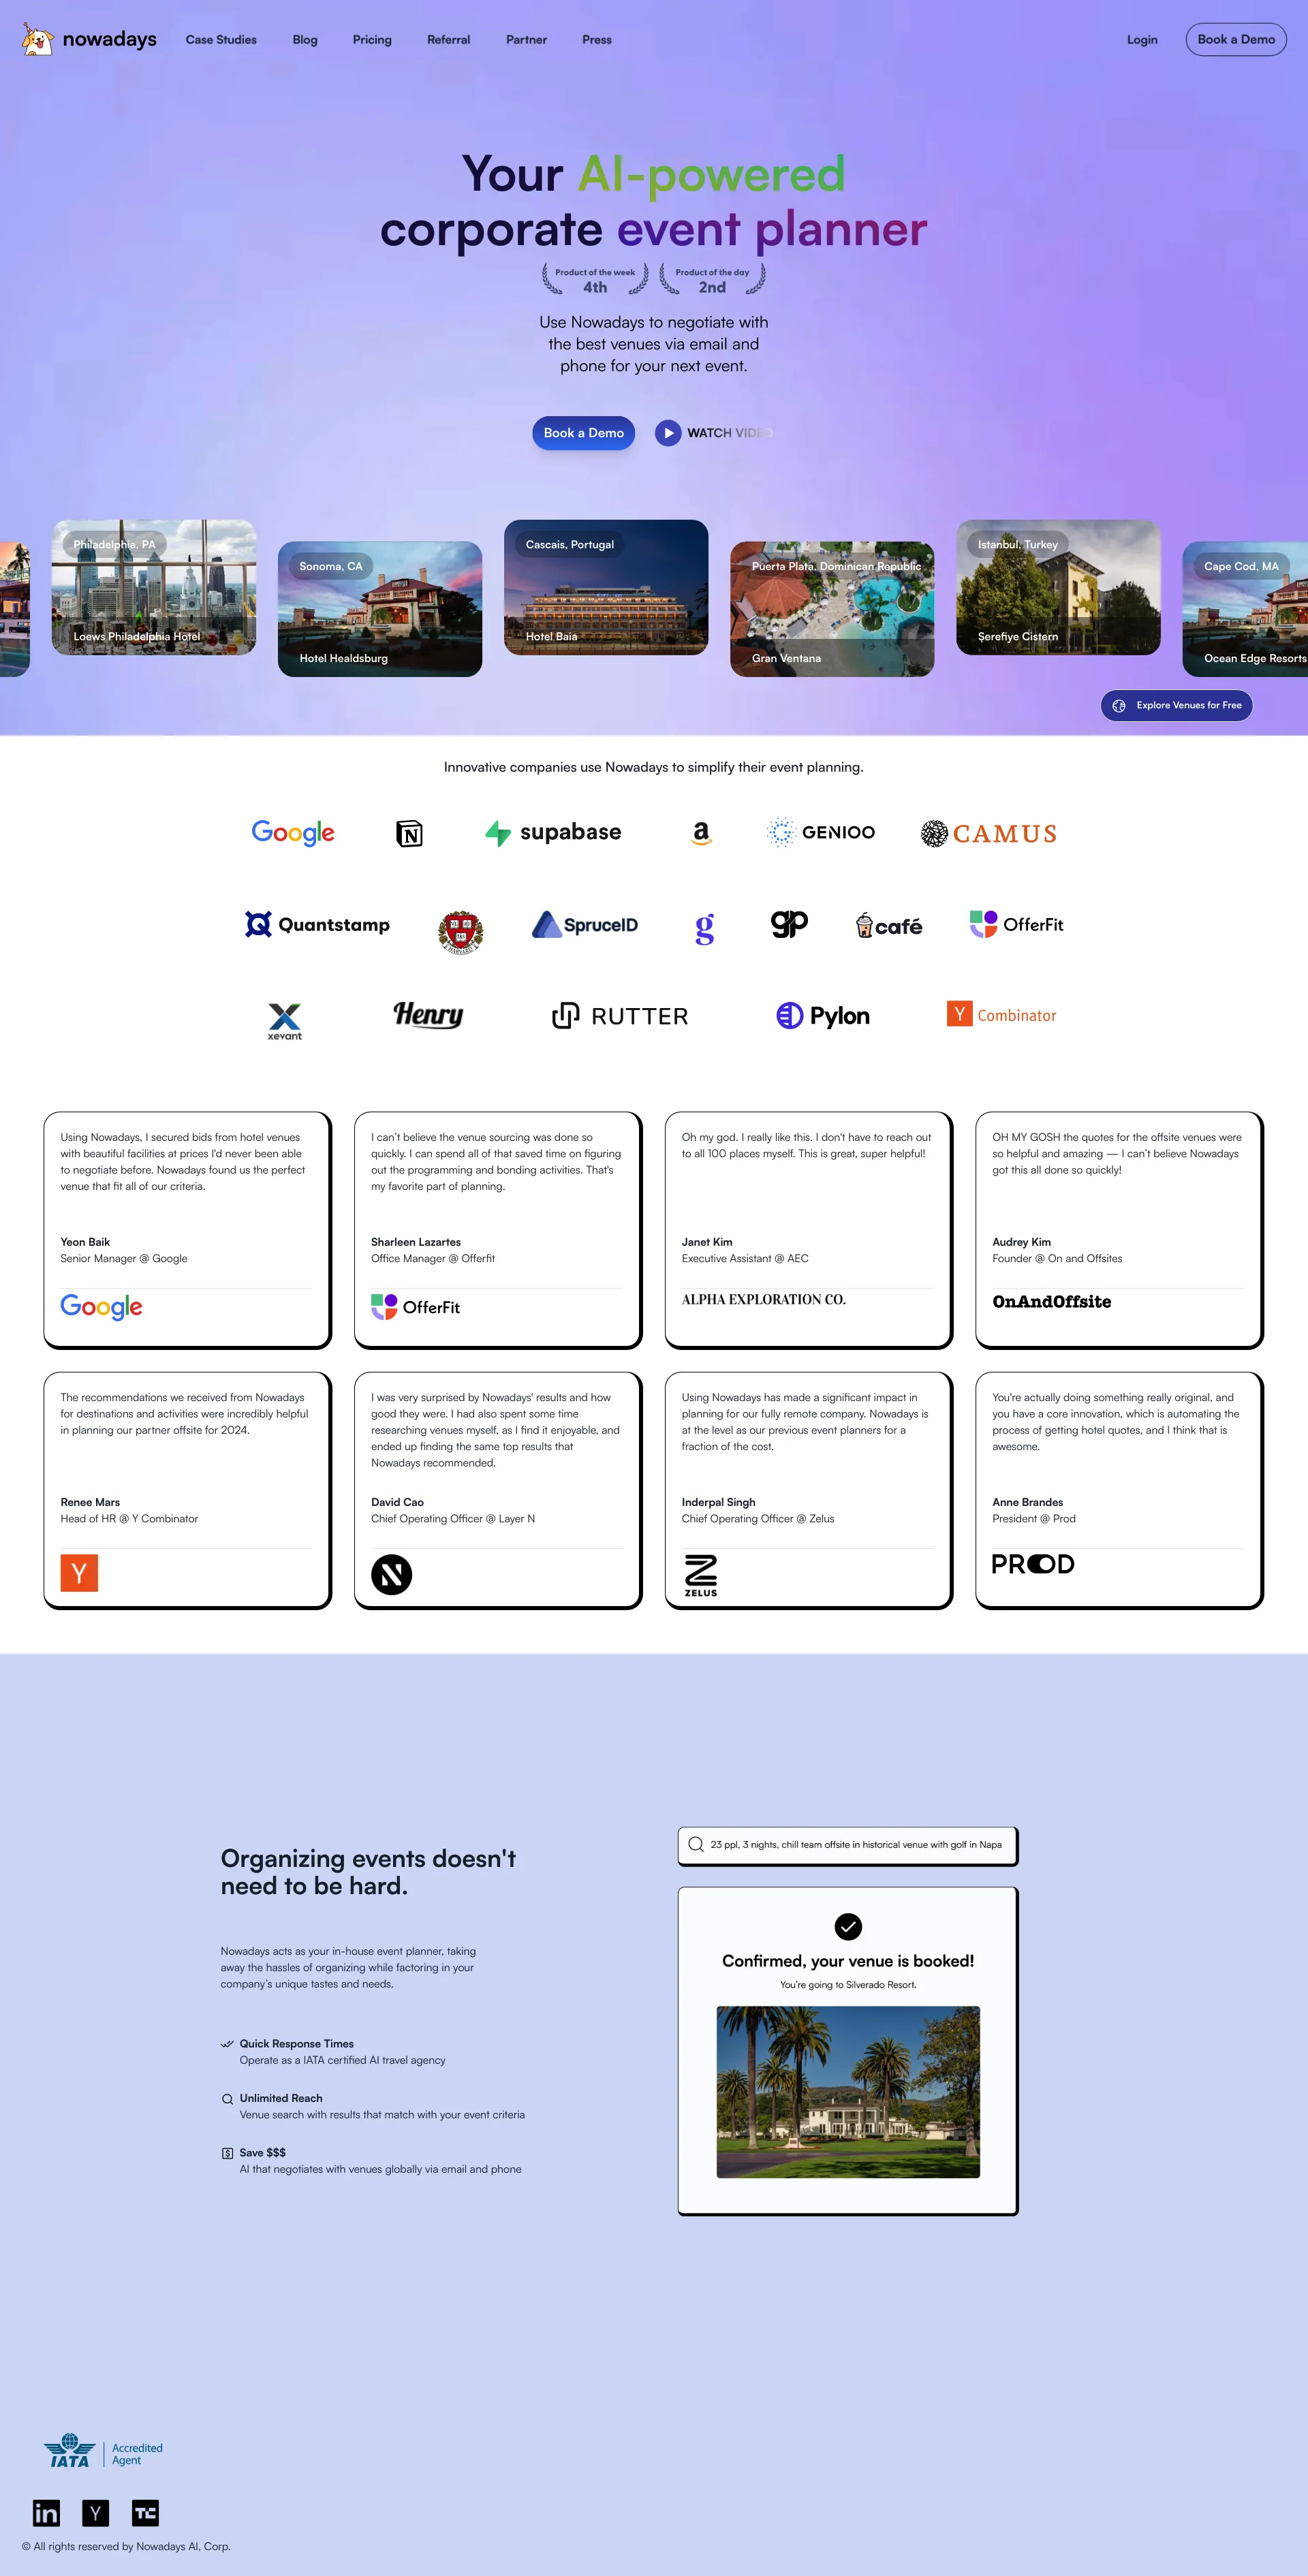Click the Book a Demo button header
The image size is (1308, 2576).
coord(1233,38)
